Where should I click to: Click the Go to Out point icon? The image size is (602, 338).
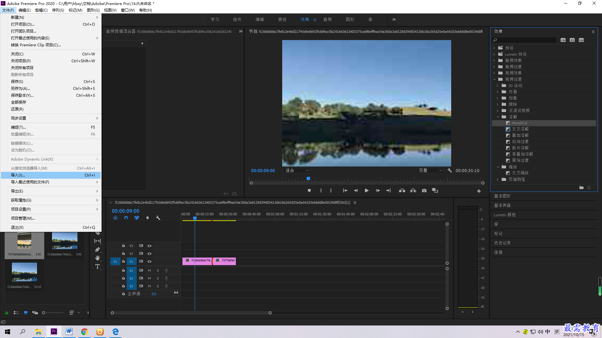coord(389,191)
